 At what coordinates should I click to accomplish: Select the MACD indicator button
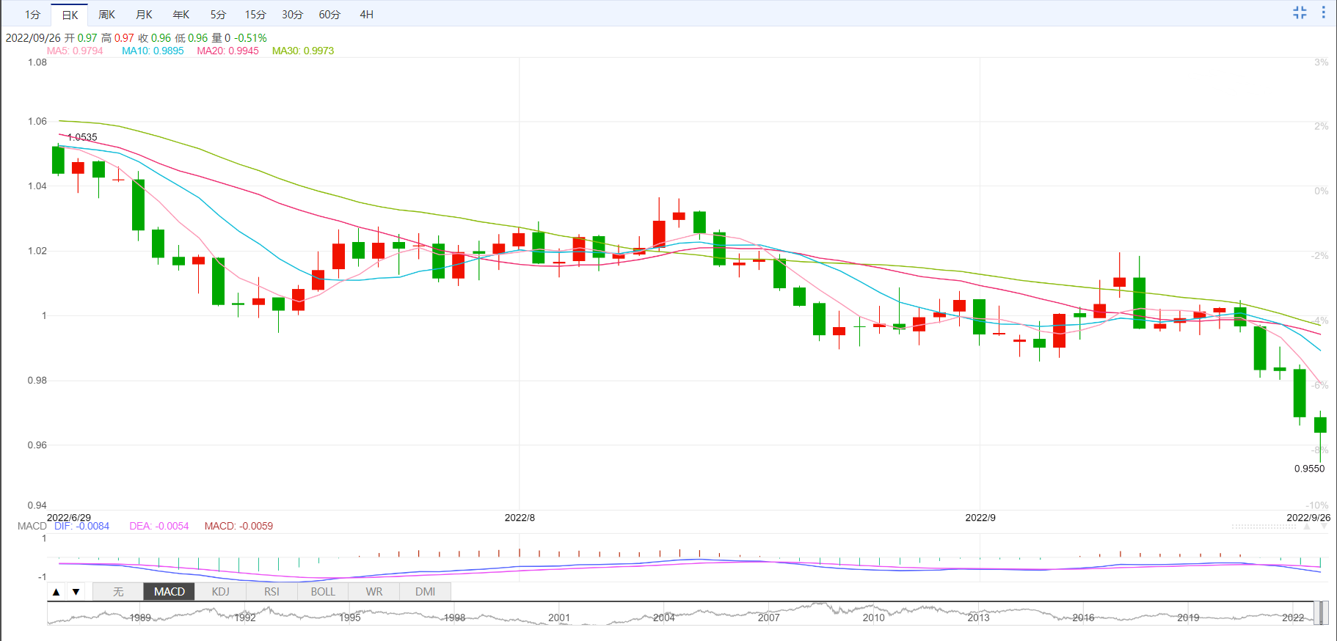(x=170, y=592)
